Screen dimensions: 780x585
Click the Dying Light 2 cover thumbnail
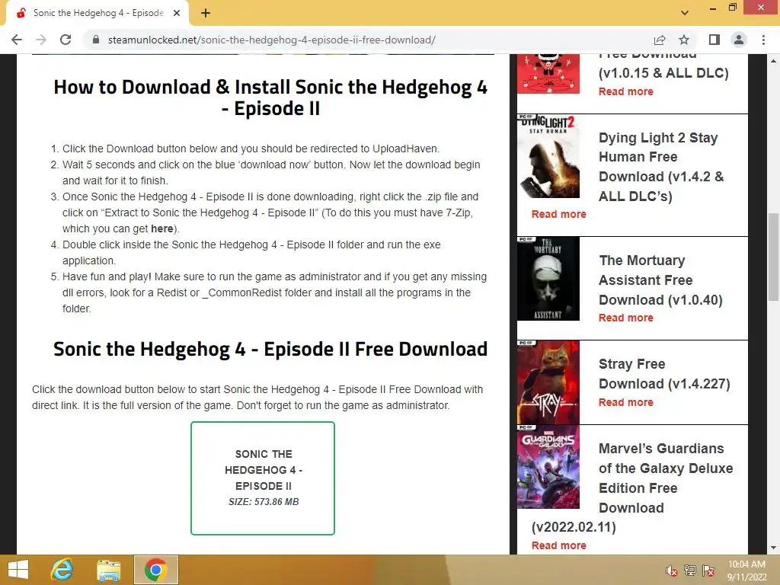point(548,156)
